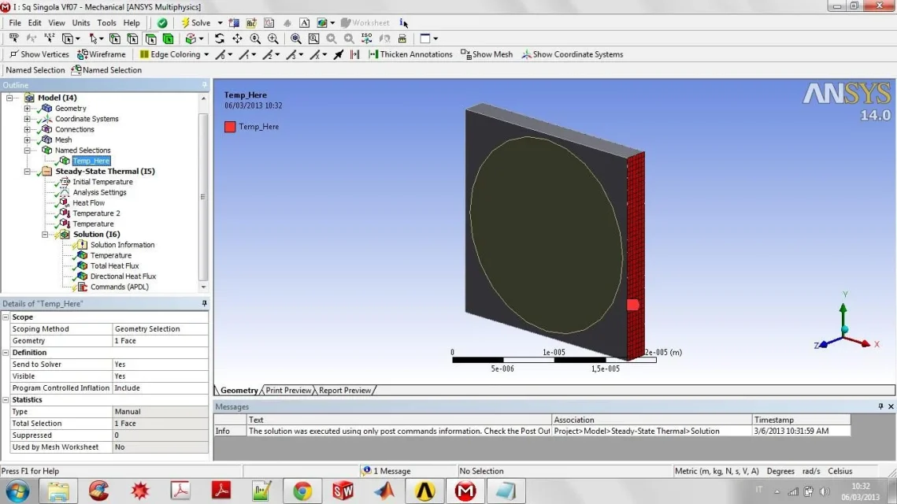Expand the Mesh tree node
The image size is (897, 504).
pos(27,139)
